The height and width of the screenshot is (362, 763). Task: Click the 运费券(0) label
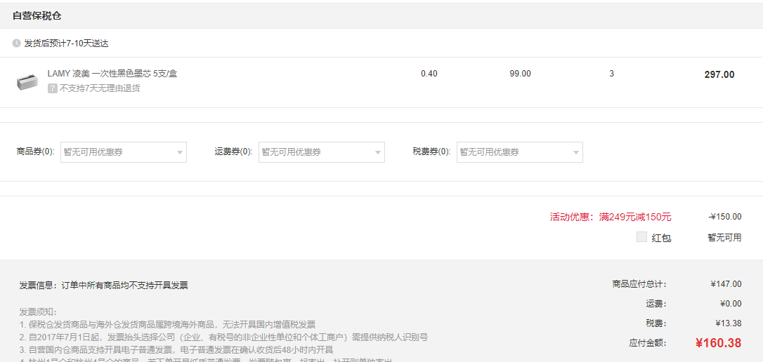pos(233,152)
